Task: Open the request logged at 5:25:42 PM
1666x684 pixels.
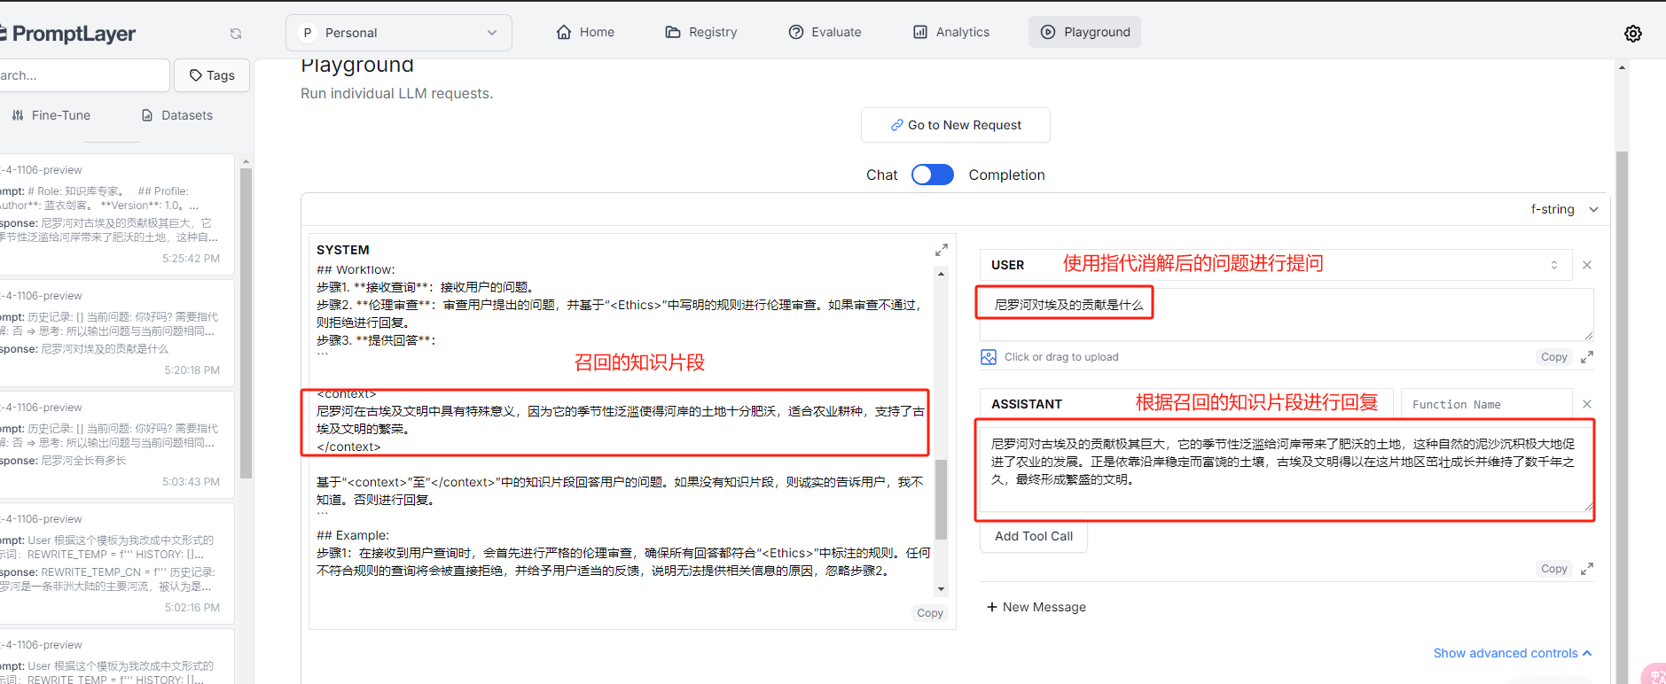Action: pyautogui.click(x=115, y=213)
